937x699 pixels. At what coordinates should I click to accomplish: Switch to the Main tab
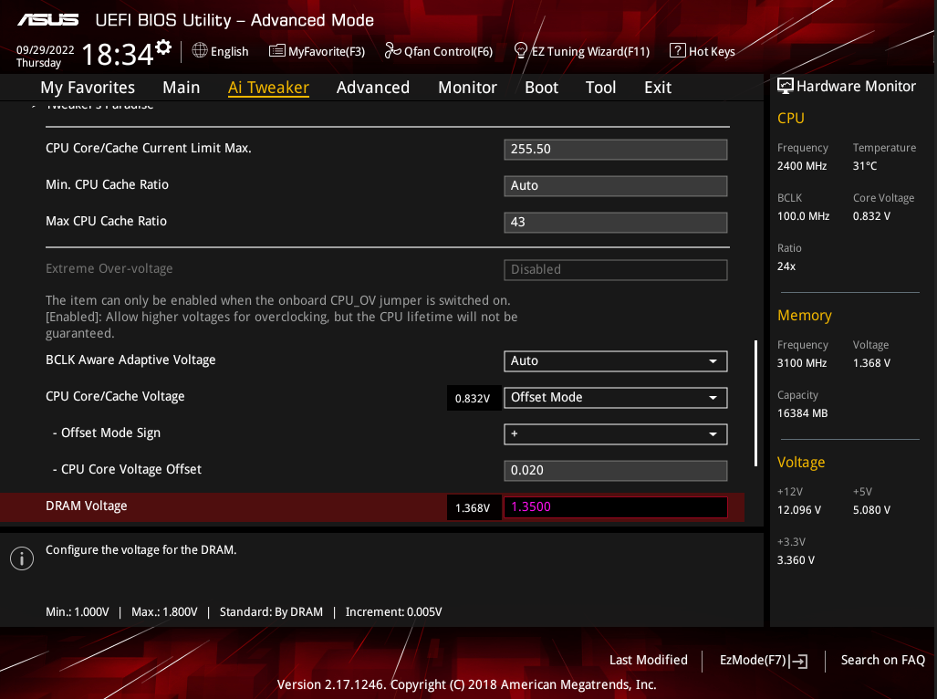coord(181,88)
